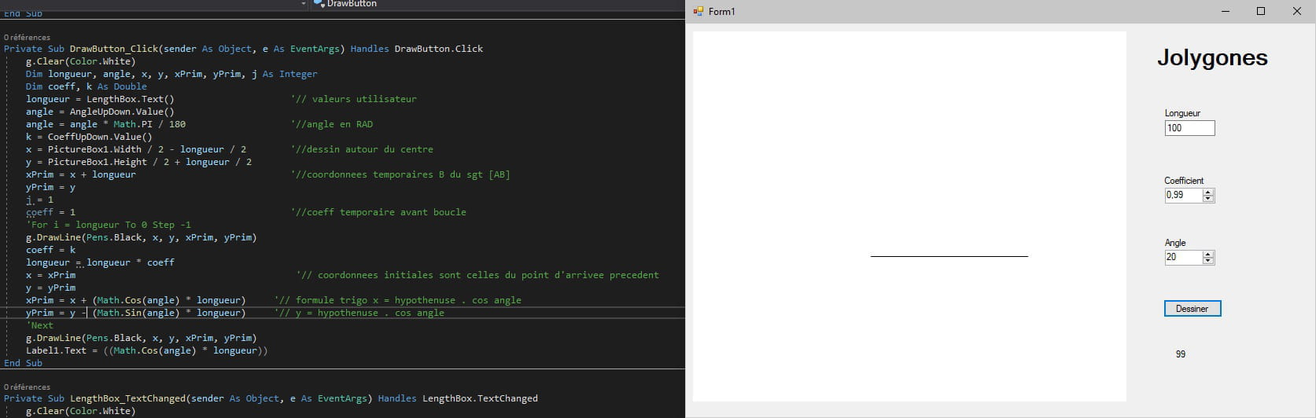Click the 'longueur = LengthBox.Text()' code

click(x=100, y=99)
